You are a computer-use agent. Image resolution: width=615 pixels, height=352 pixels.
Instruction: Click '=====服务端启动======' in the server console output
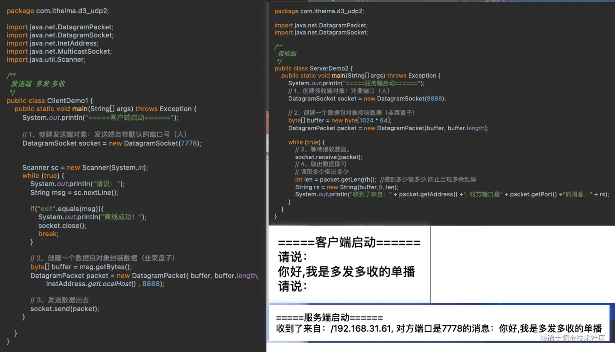point(329,317)
